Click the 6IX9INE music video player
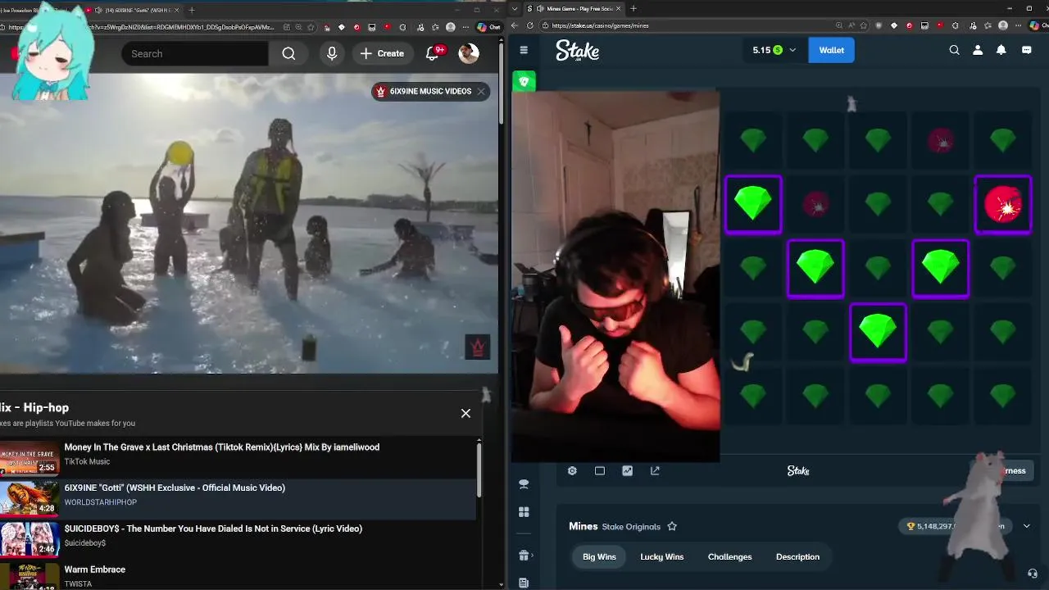Viewport: 1049px width, 590px height. coord(248,222)
